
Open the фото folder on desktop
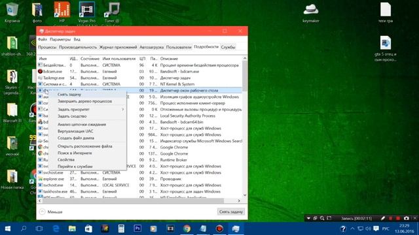tap(37, 12)
